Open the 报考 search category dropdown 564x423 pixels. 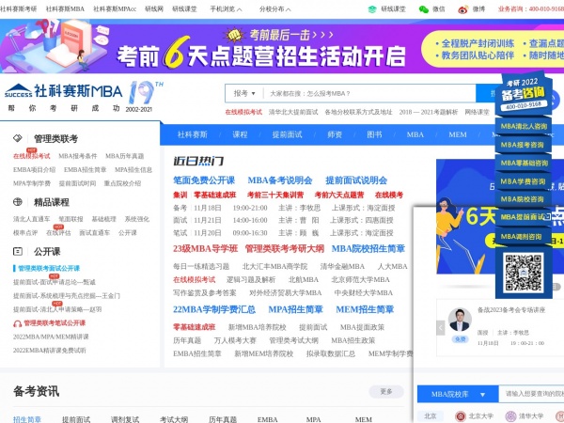tap(243, 93)
